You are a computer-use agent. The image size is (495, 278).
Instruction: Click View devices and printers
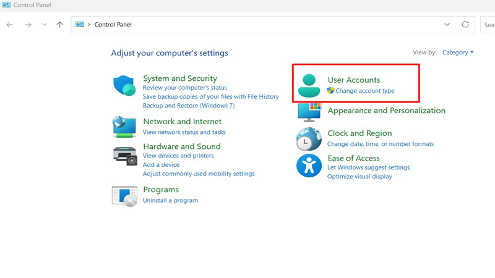pyautogui.click(x=178, y=156)
